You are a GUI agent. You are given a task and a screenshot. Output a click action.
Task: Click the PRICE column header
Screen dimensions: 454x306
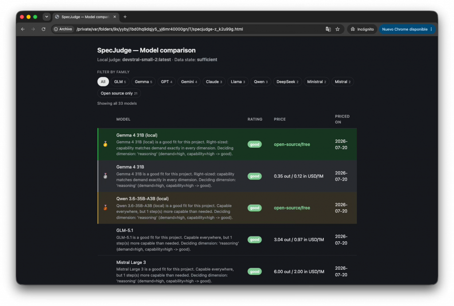(x=280, y=119)
